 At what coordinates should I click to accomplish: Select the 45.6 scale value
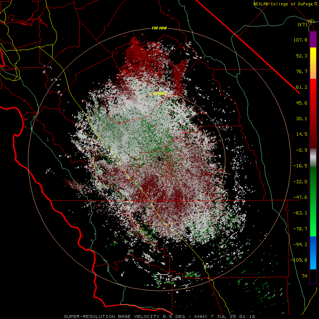[x=302, y=103]
